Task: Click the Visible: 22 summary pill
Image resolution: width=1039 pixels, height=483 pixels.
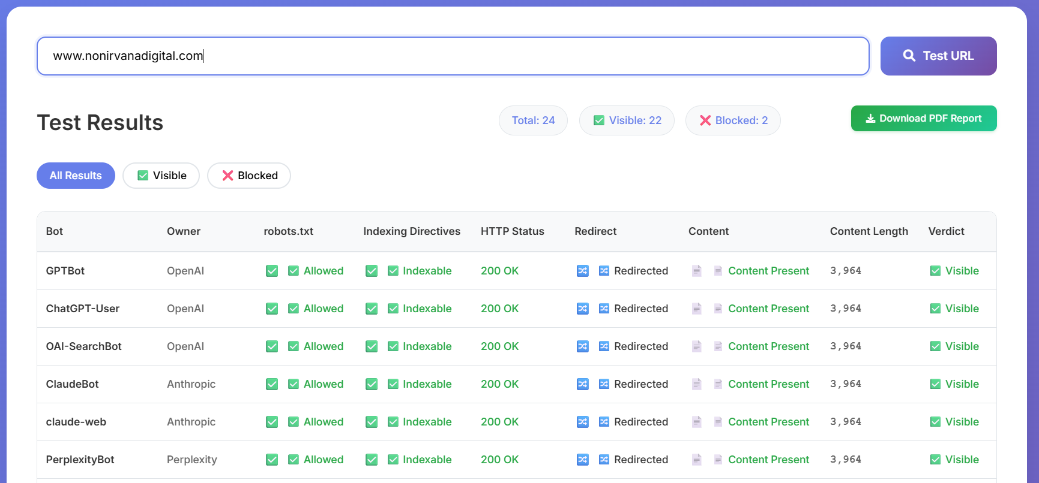Action: pos(627,120)
